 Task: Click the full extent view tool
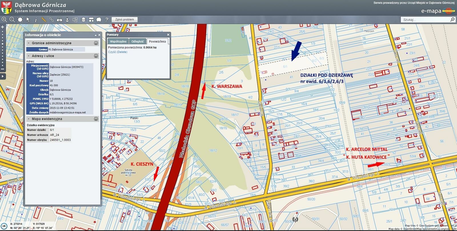coord(20,20)
